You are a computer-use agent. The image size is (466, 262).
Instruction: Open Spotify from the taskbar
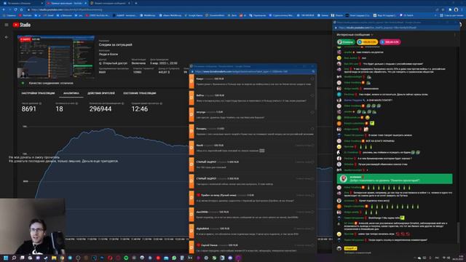click(126, 258)
